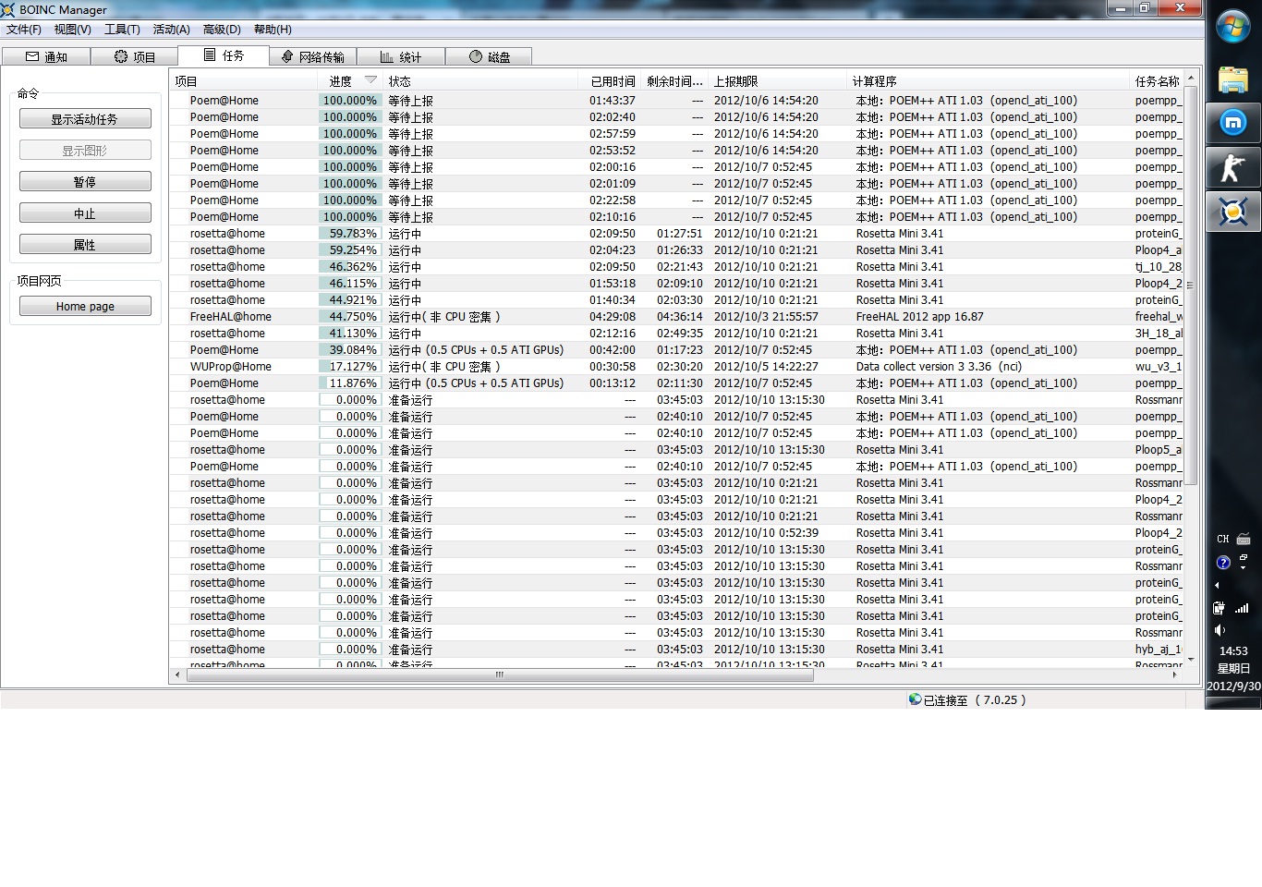Open Windows Explorer from the taskbar
This screenshot has width=1262, height=887.
pyautogui.click(x=1233, y=79)
